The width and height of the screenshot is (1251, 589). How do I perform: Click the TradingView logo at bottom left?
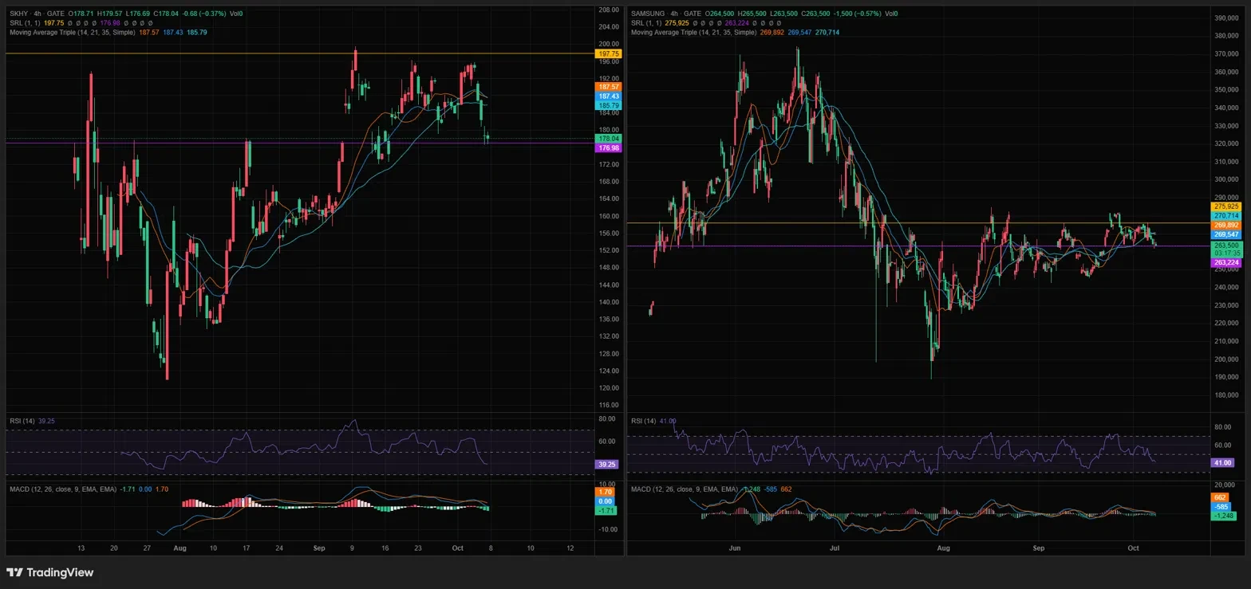pyautogui.click(x=50, y=572)
